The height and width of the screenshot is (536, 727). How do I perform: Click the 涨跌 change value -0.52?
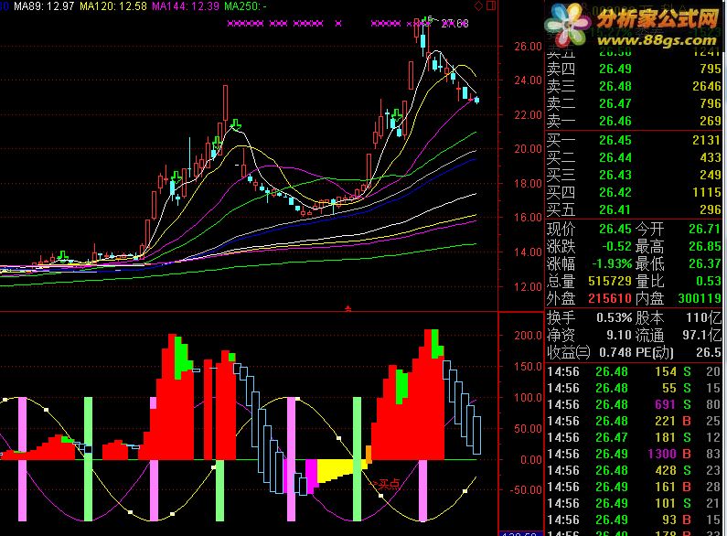[616, 247]
